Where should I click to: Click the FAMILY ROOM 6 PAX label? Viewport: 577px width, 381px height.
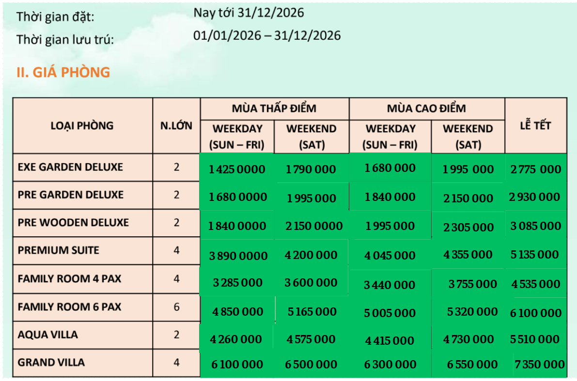(x=69, y=307)
